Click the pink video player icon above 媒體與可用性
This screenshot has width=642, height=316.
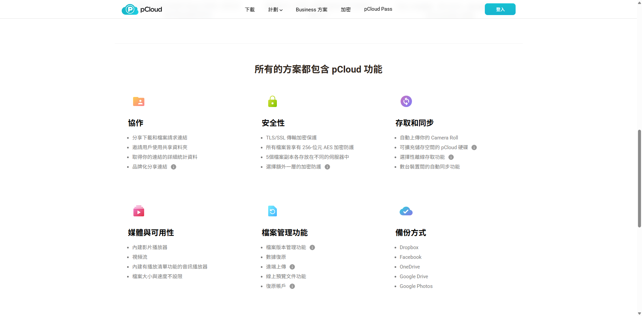coord(139,211)
